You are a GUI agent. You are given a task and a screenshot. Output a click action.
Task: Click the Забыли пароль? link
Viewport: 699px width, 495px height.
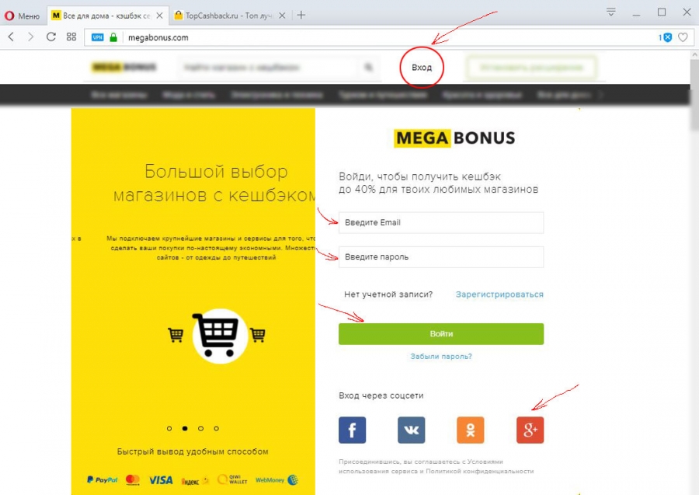point(441,357)
